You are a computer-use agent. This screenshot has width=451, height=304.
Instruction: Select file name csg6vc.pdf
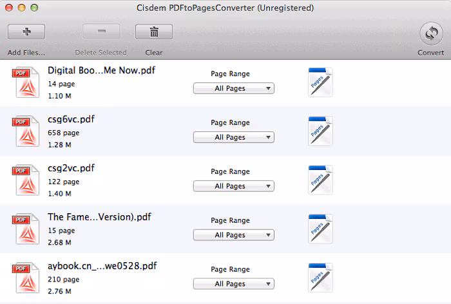[x=71, y=119]
